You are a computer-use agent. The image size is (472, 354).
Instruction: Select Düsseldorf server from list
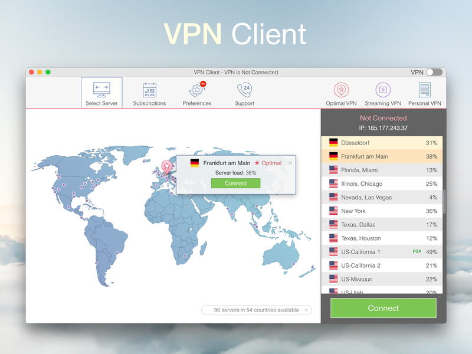[382, 143]
